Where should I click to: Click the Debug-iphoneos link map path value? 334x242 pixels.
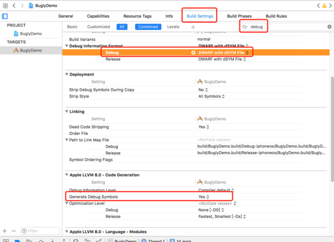(x=261, y=147)
